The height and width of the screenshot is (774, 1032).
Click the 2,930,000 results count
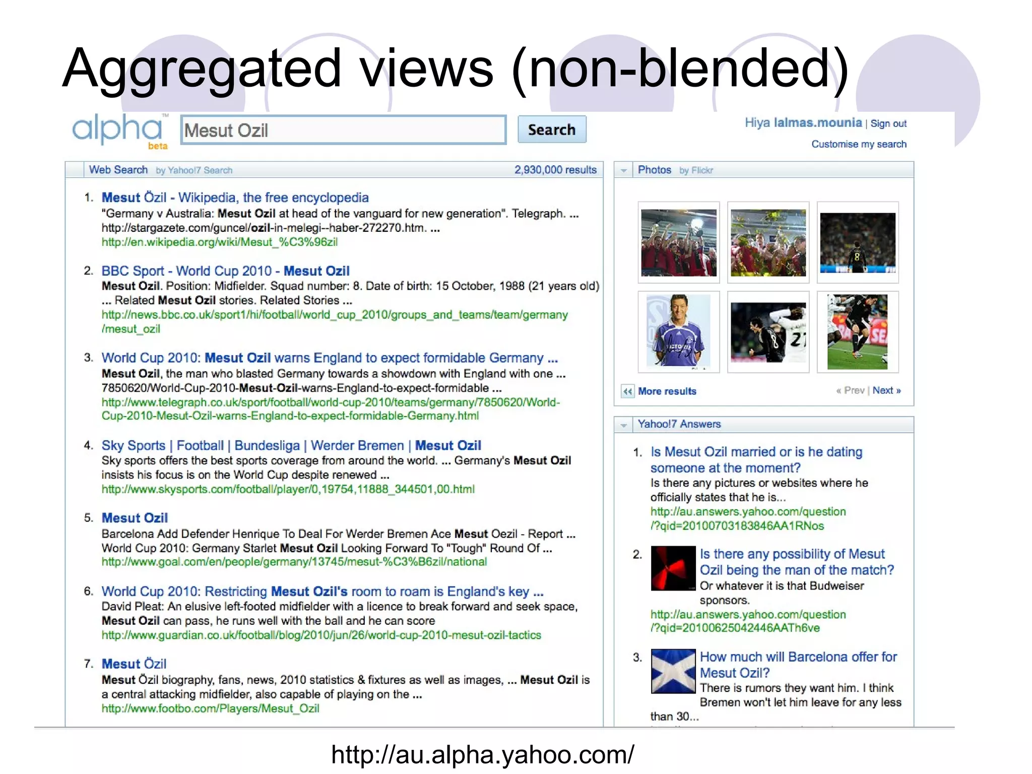click(555, 170)
